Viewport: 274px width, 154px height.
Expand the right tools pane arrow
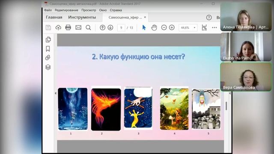(x=230, y=94)
